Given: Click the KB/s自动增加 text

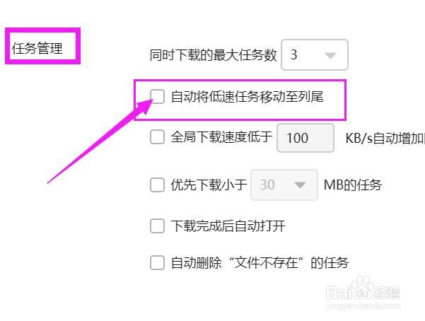Looking at the screenshot, I should tap(385, 138).
